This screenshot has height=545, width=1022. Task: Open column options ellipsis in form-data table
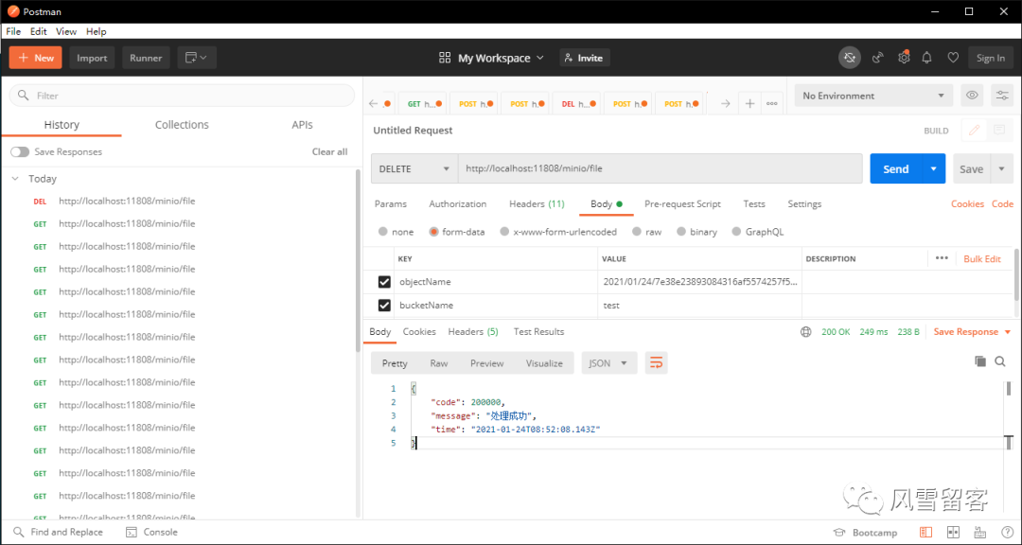(942, 259)
